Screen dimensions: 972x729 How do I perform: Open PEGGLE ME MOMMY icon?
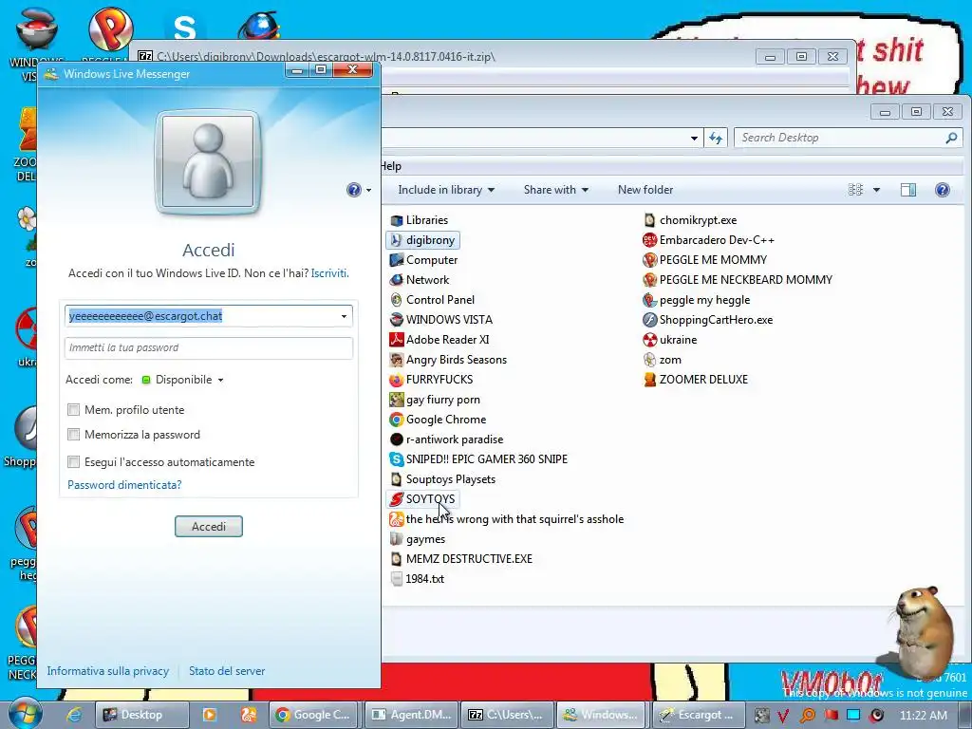point(649,260)
